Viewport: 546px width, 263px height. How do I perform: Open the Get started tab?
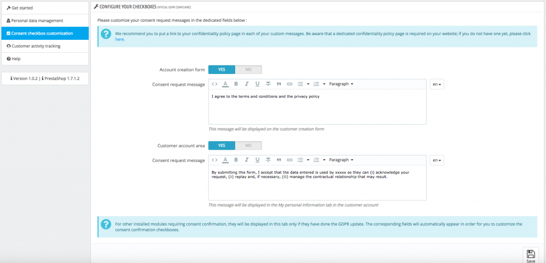point(45,7)
